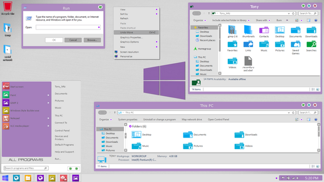324x182 pixels.
Task: Click ALL PROGRAMS in start menu
Action: click(26, 160)
